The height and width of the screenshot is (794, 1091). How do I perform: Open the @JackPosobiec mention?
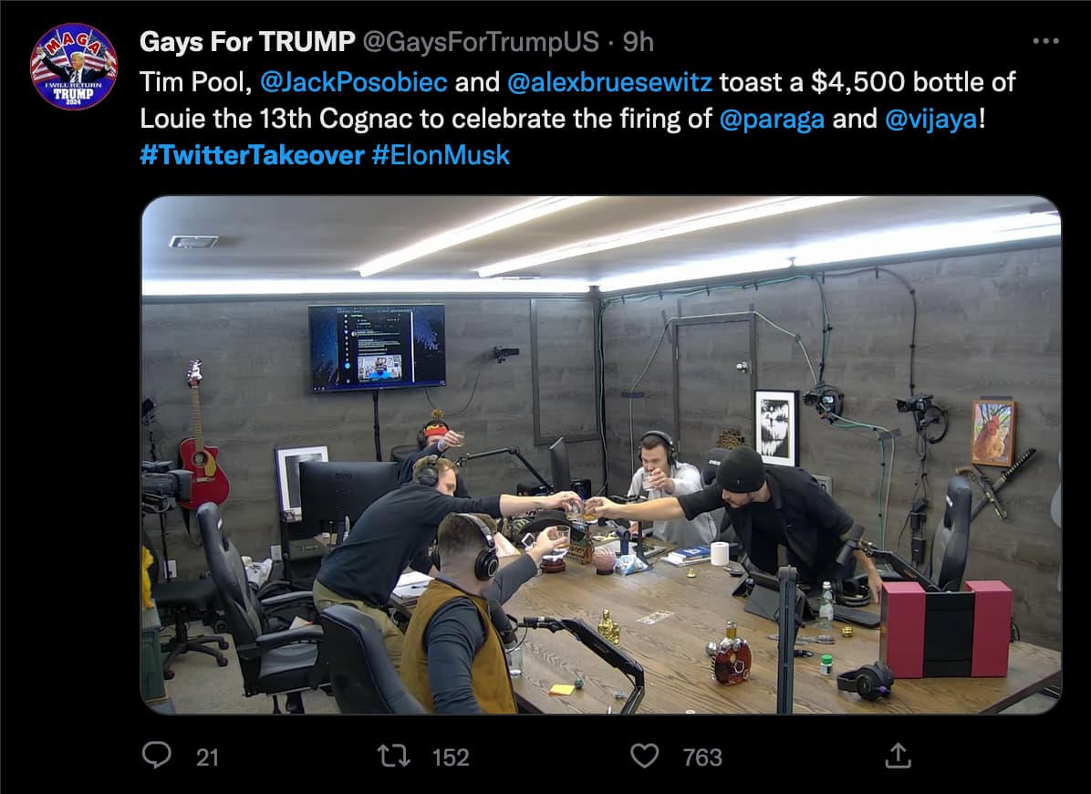point(353,82)
